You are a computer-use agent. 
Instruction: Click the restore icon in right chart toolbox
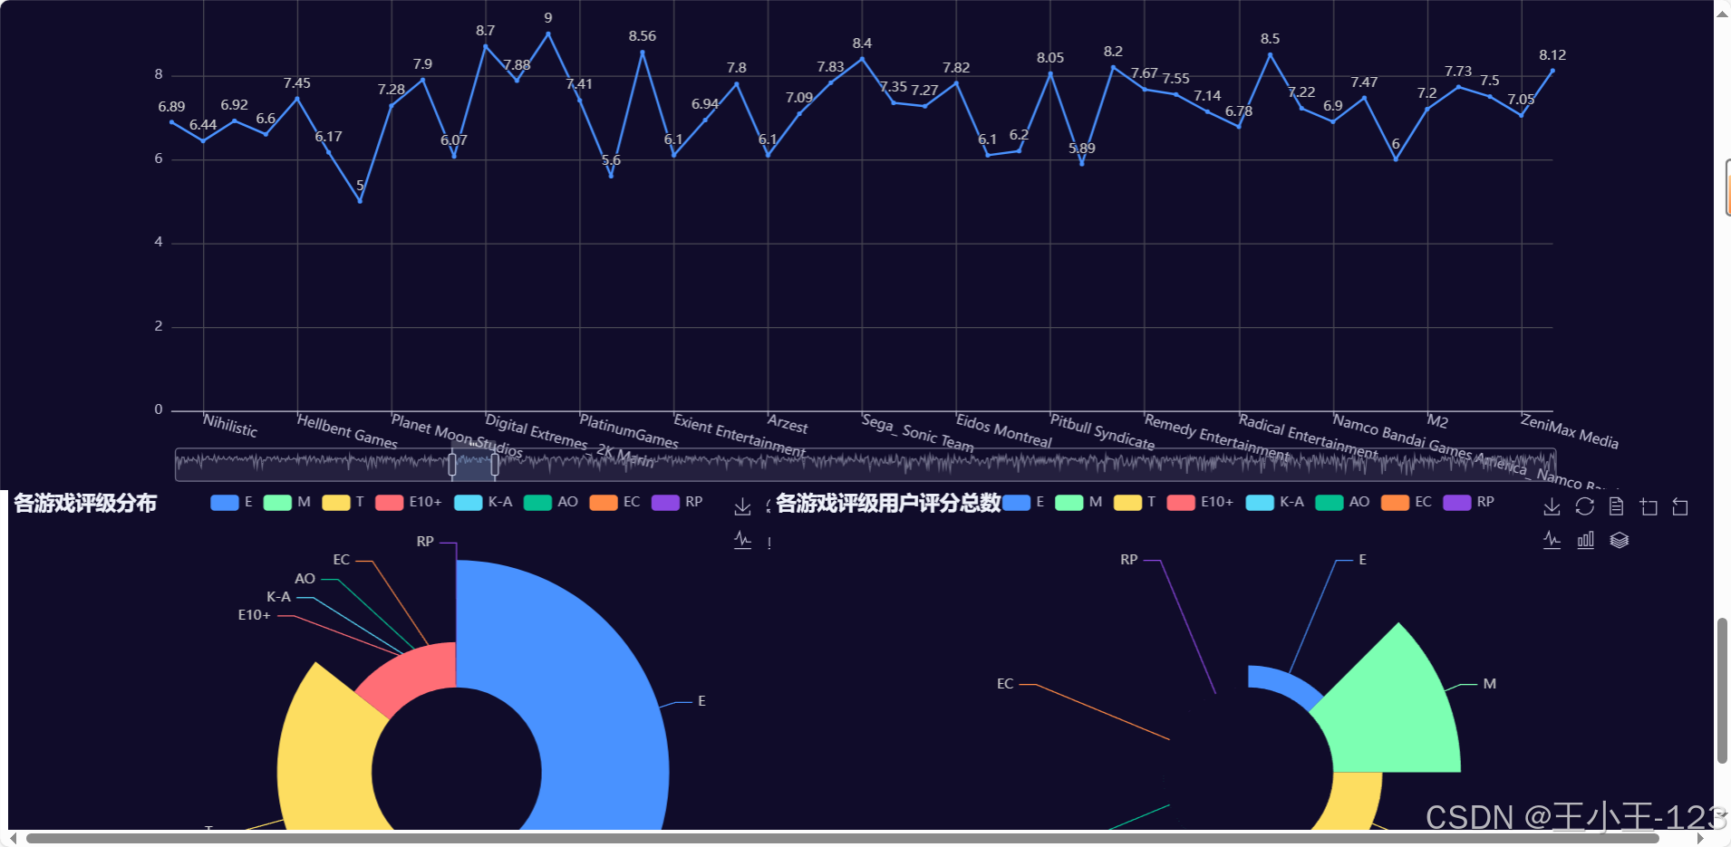coord(1584,506)
